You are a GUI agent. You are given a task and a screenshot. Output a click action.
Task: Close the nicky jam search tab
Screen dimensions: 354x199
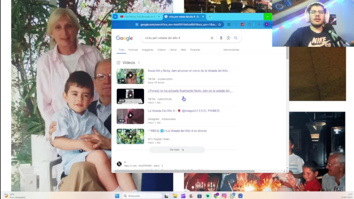click(203, 17)
